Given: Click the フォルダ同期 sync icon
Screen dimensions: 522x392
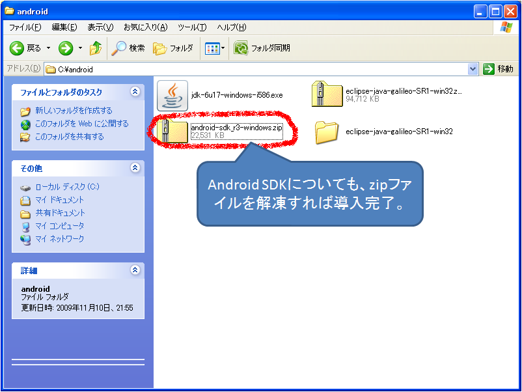Looking at the screenshot, I should [241, 48].
